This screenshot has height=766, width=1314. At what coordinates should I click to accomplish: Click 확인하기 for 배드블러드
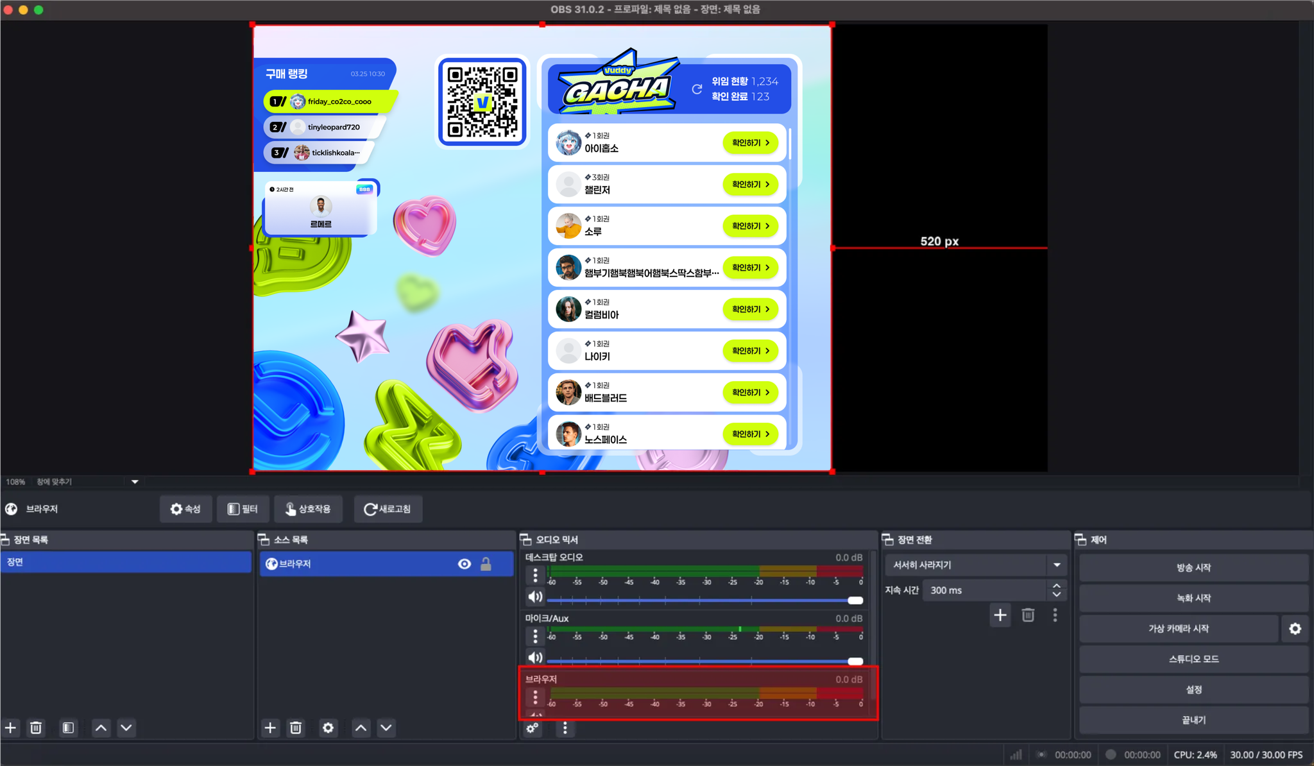point(750,393)
